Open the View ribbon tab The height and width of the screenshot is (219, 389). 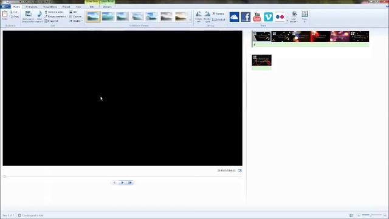pos(78,7)
